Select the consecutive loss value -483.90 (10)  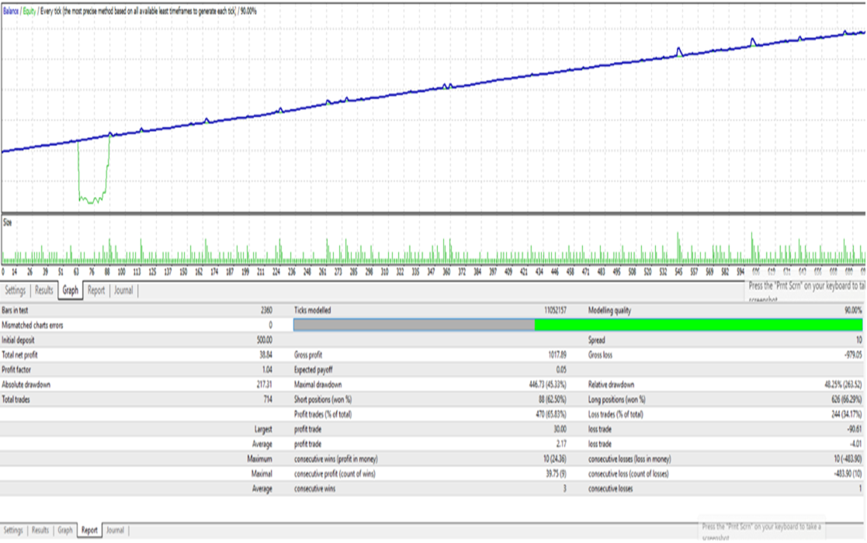tap(848, 475)
